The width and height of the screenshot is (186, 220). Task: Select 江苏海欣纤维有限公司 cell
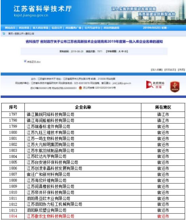point(83,181)
